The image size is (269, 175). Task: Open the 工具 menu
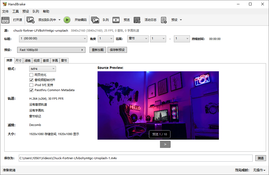click(x=16, y=12)
